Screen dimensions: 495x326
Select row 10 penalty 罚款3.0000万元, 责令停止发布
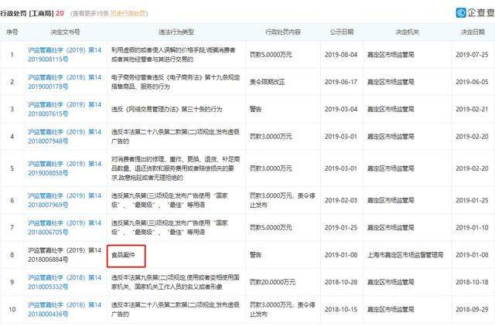tap(282, 309)
